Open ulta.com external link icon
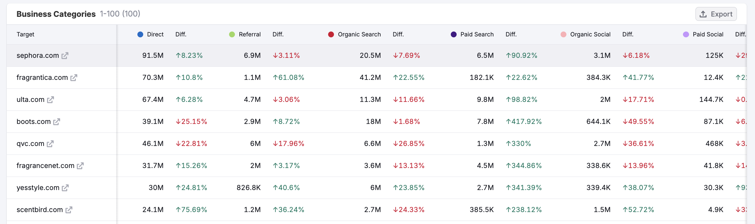Viewport: 755px width, 224px height. (50, 100)
